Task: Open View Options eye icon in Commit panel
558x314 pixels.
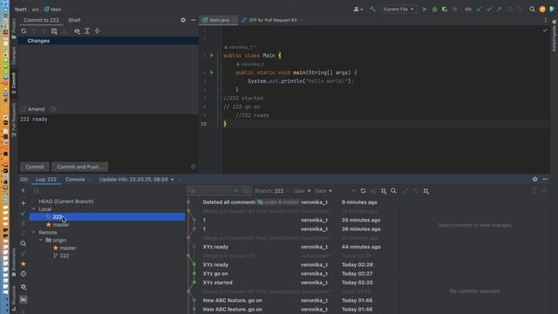Action: click(x=77, y=31)
